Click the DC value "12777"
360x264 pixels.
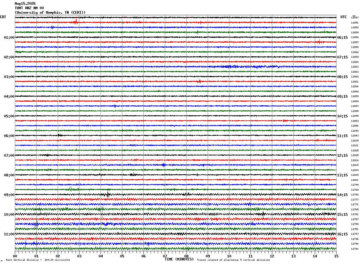click(355, 200)
